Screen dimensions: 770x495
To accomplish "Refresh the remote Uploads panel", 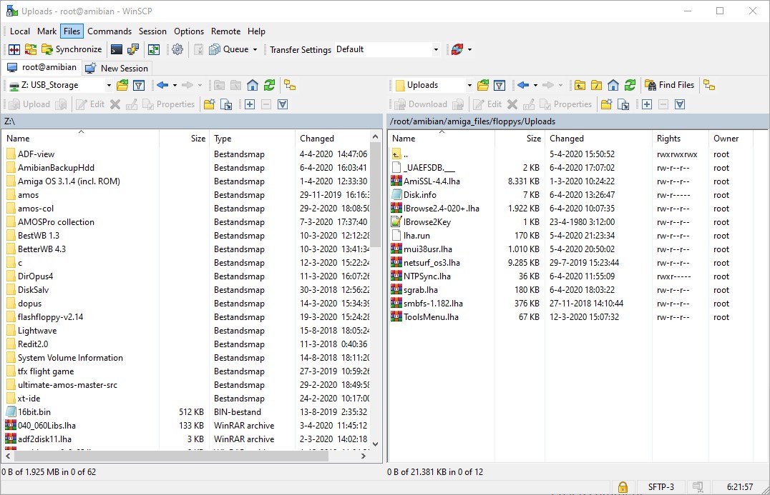I will (630, 85).
